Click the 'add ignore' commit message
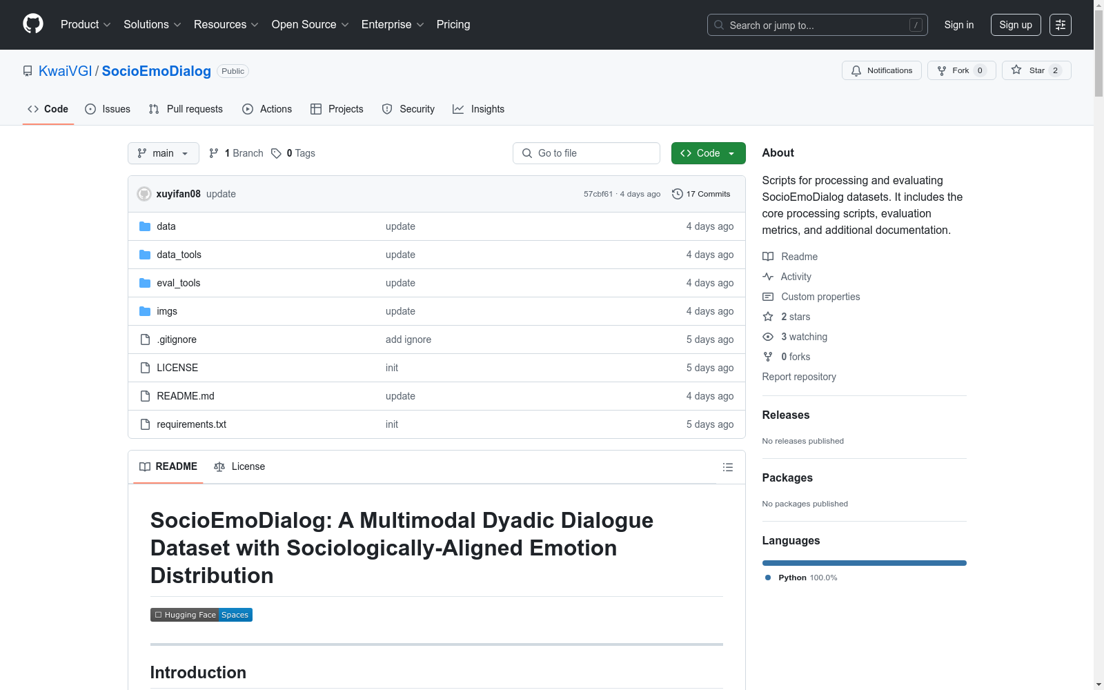Viewport: 1104px width, 690px height. pos(408,339)
